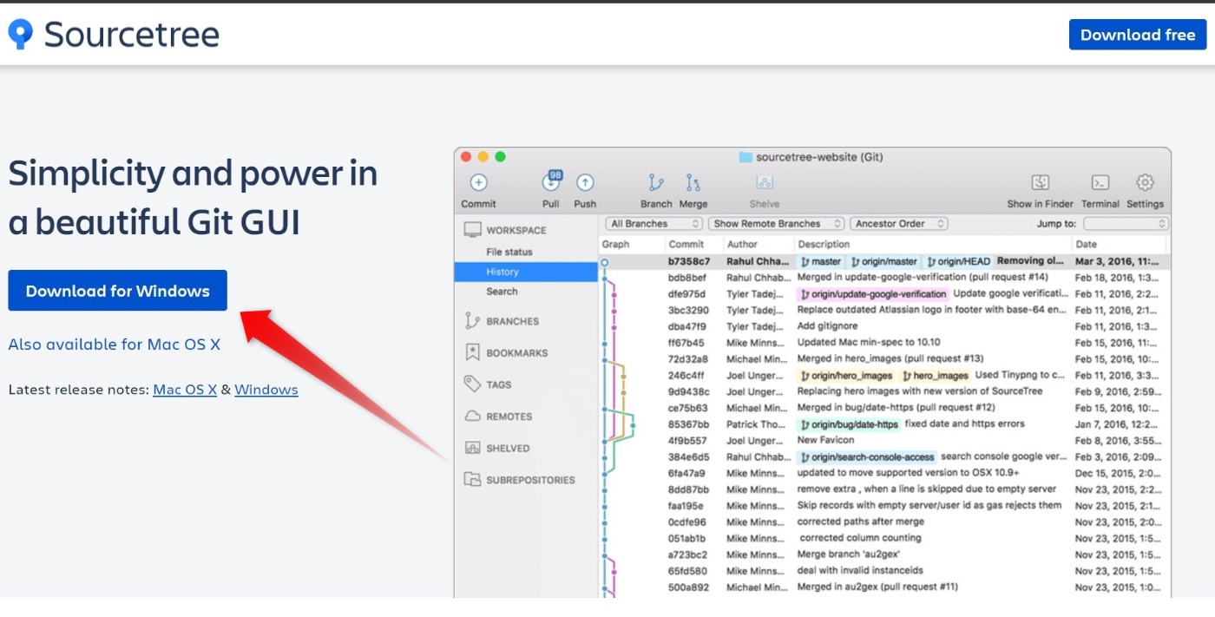Open the Show Remote Branches dropdown
This screenshot has height=617, width=1215.
pos(776,224)
